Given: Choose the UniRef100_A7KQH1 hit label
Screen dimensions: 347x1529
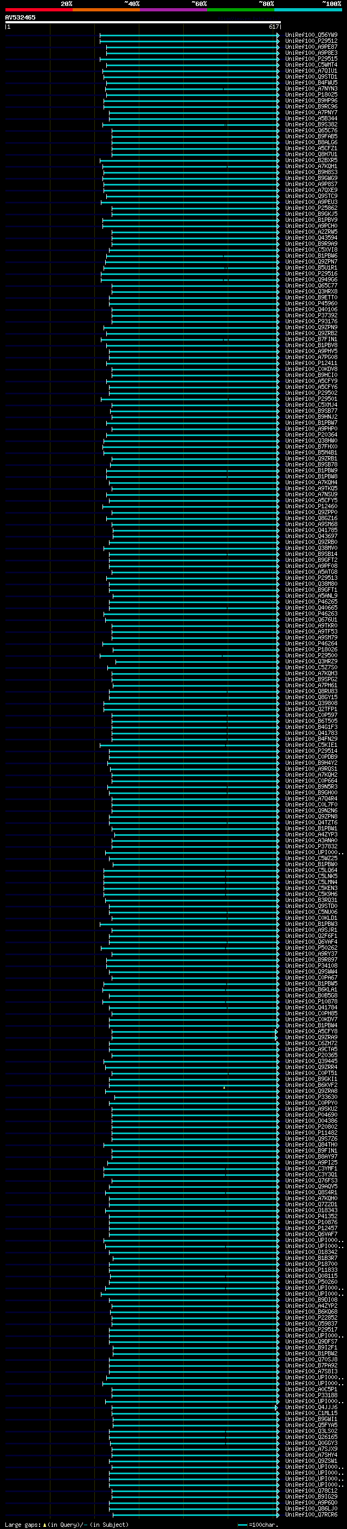Looking at the screenshot, I should 311,166.
